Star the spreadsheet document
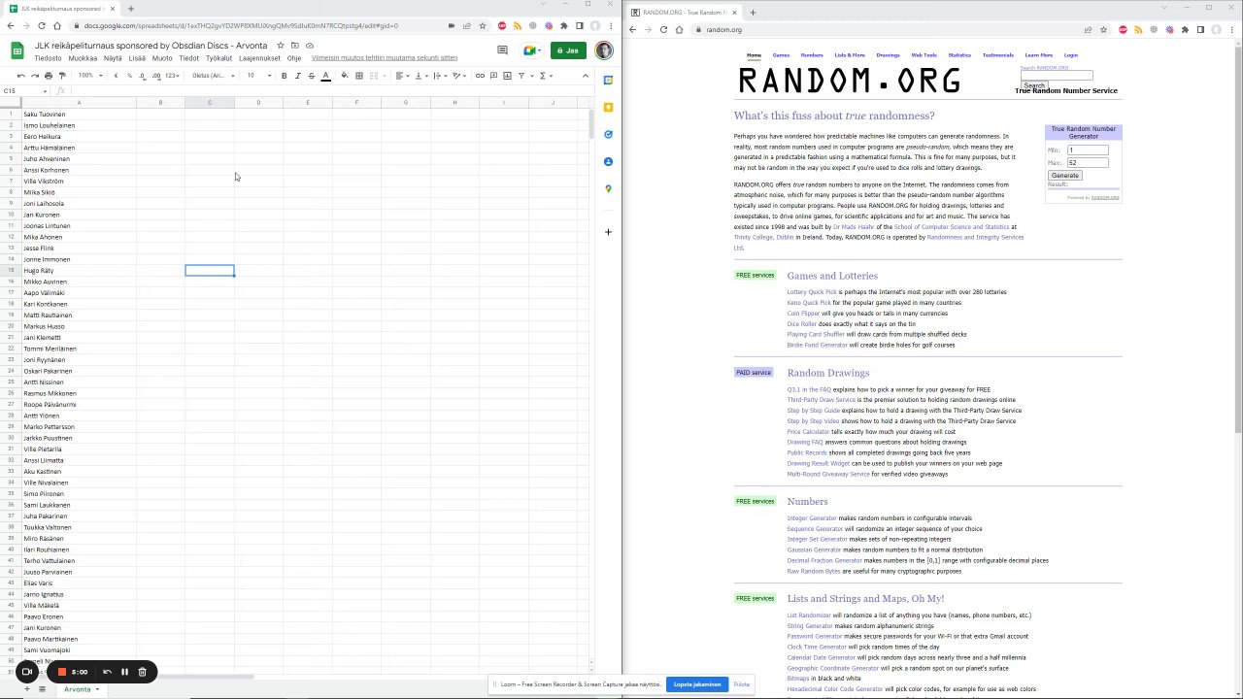 281,46
